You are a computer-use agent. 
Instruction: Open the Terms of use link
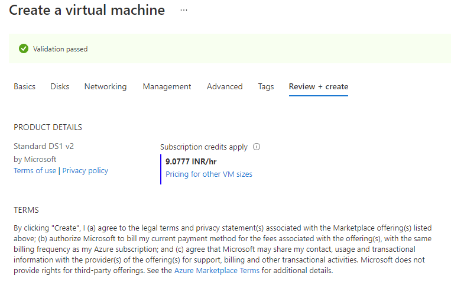(x=35, y=171)
